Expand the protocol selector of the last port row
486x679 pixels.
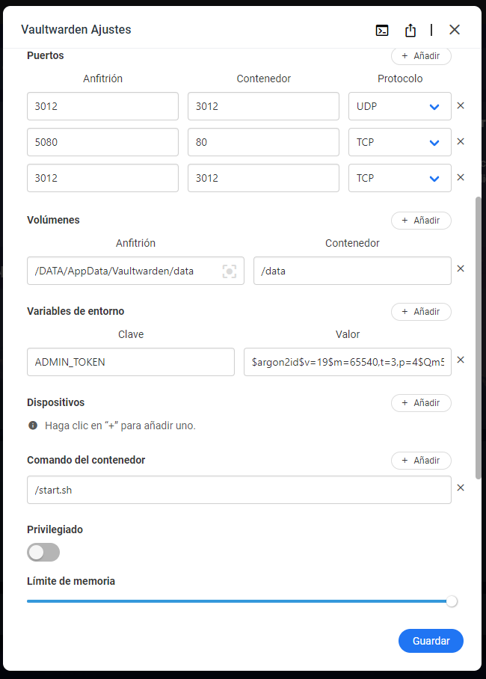coord(399,177)
